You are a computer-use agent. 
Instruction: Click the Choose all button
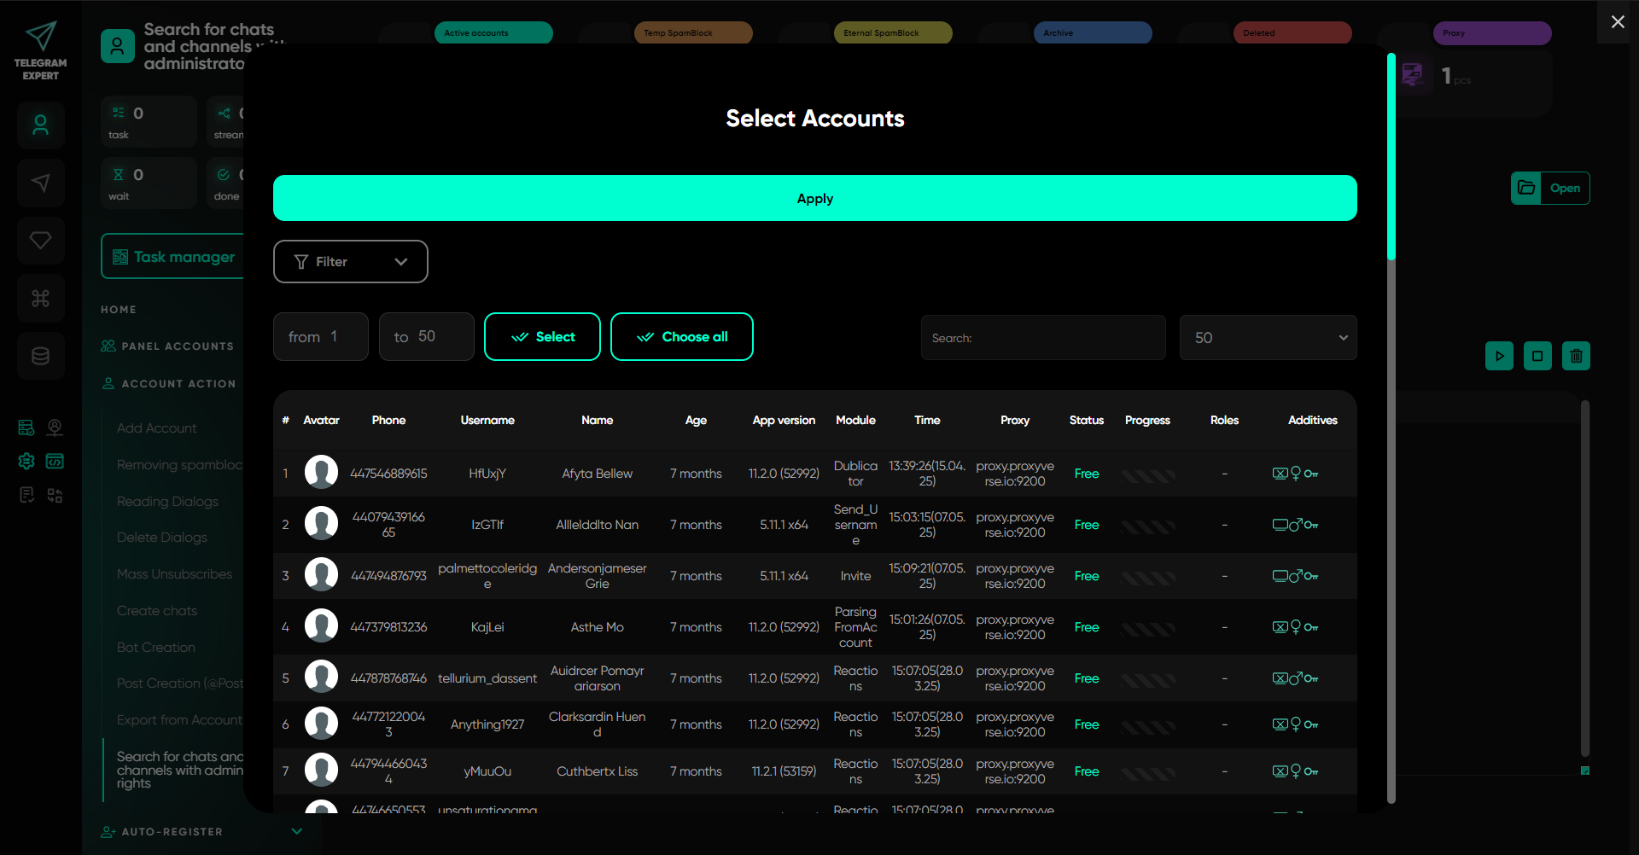(681, 337)
